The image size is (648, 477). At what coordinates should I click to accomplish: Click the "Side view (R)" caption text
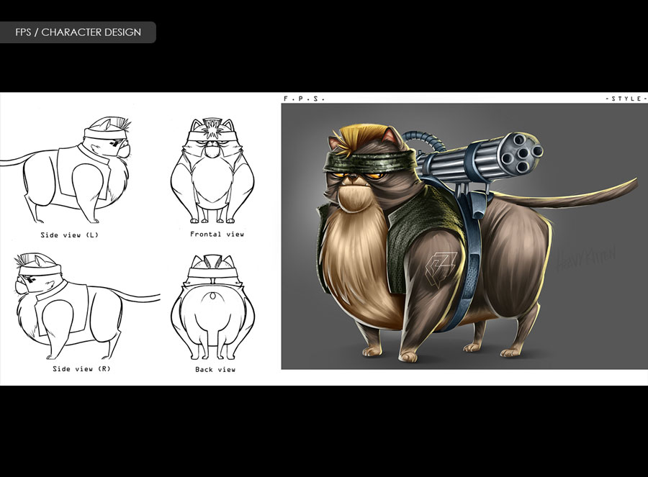click(79, 369)
